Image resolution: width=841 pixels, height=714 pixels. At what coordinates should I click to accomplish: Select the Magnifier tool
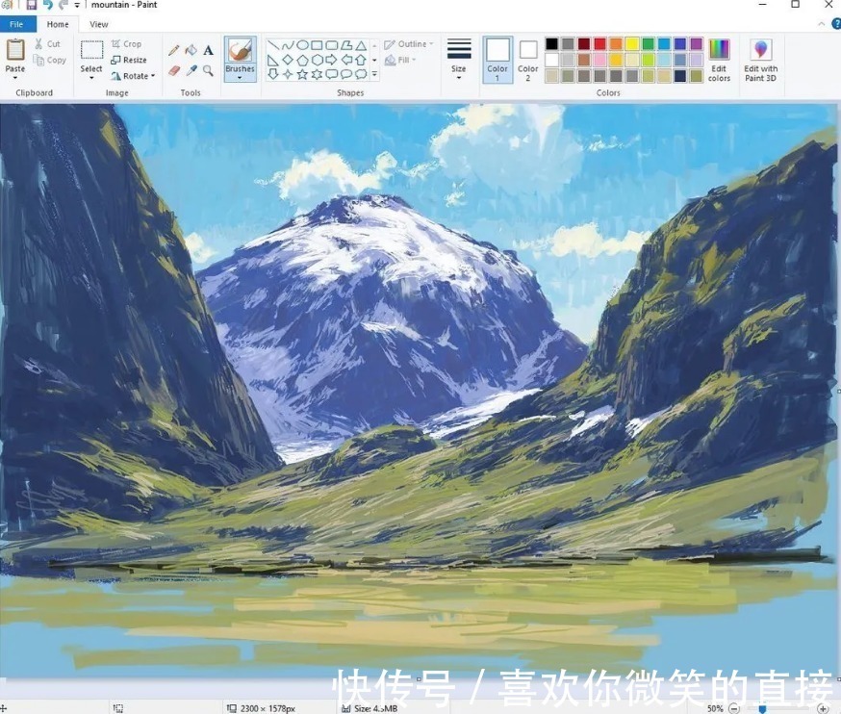pos(207,69)
